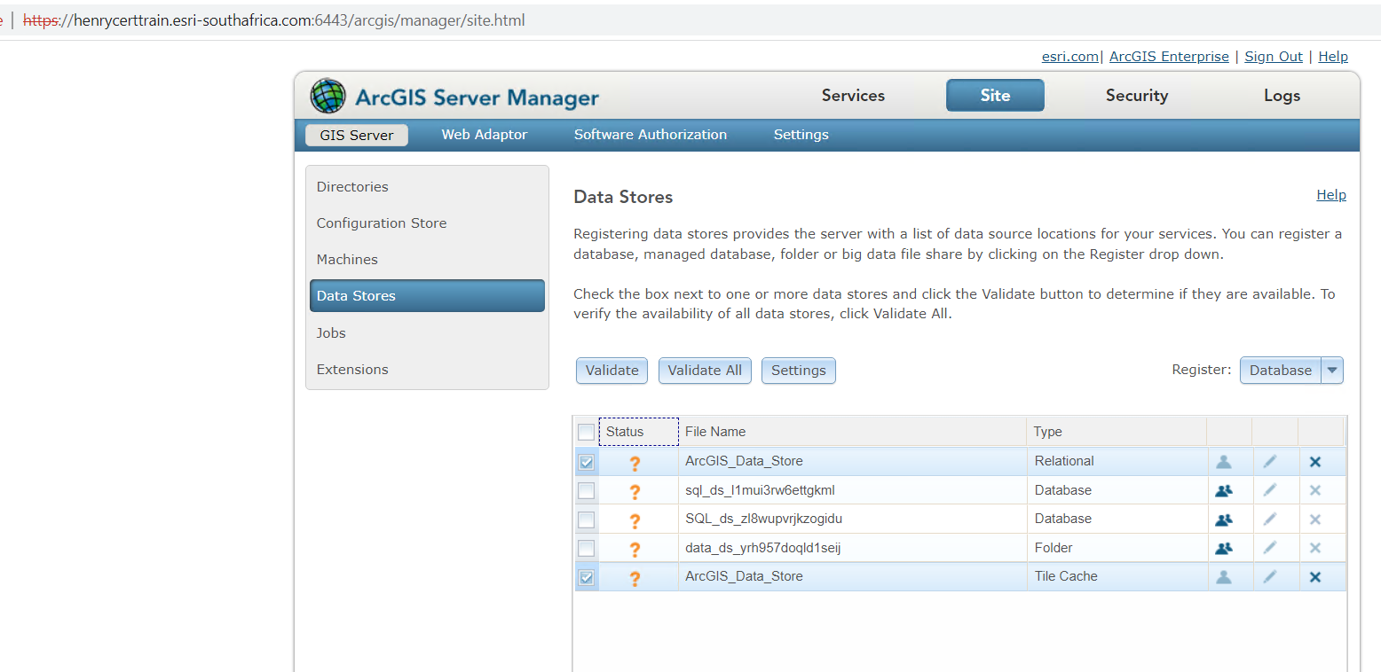Edit the Tile Cache ArcGIS_Data_Store entry
This screenshot has width=1381, height=672.
(x=1270, y=577)
